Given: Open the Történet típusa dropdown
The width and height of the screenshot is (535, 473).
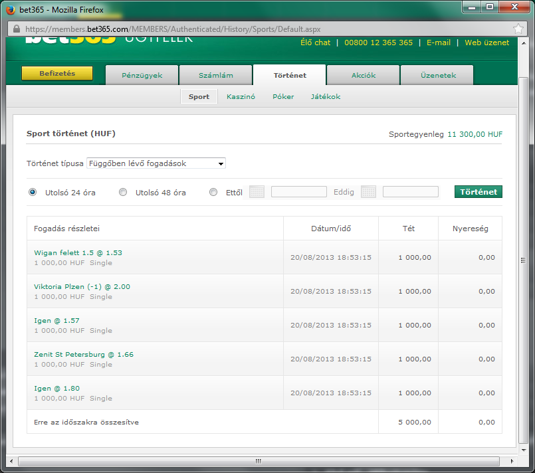Looking at the screenshot, I should (156, 163).
